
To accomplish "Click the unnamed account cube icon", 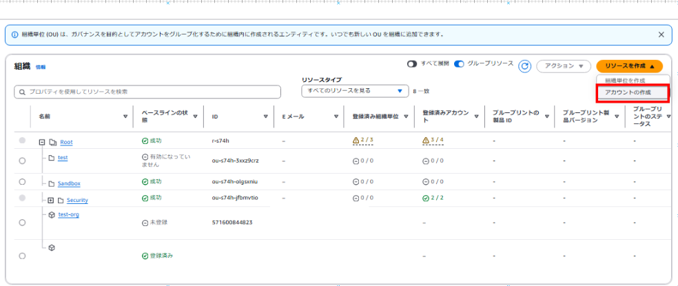I will (x=52, y=248).
